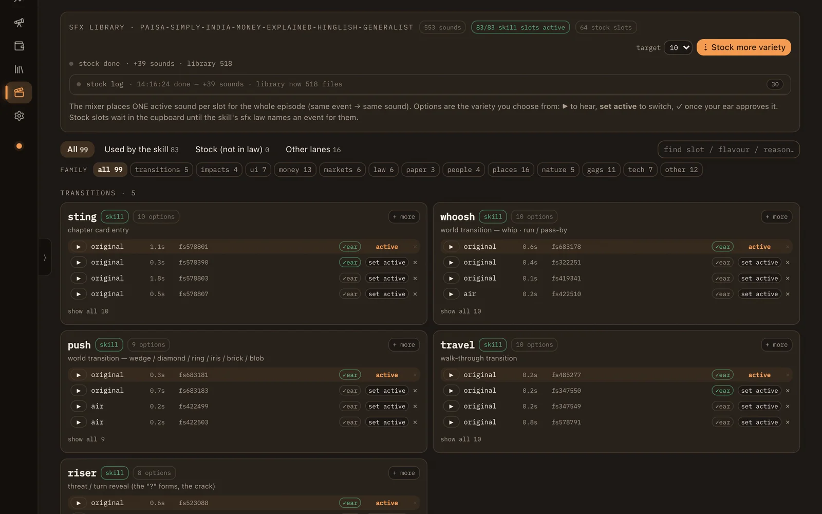The image size is (822, 514).
Task: Remove sting option fs578807 with its × icon
Action: 415,294
